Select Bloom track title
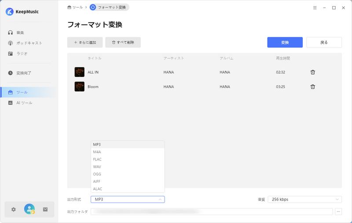352x223 pixels. tap(93, 87)
